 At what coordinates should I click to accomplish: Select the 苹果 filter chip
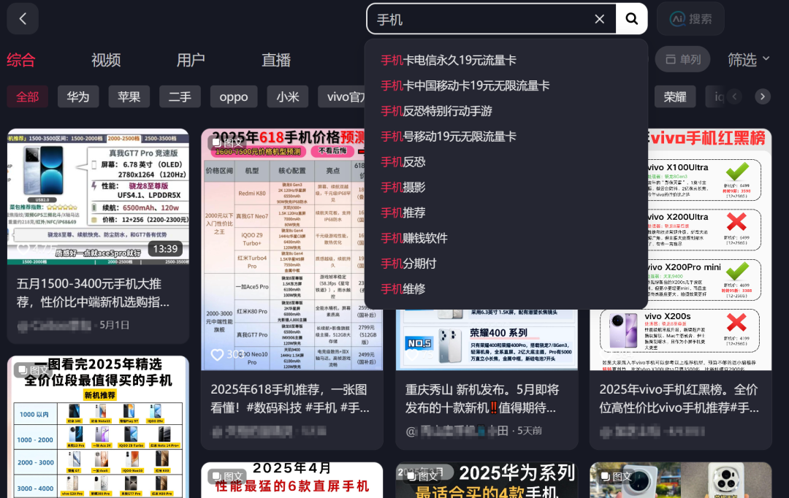coord(129,96)
